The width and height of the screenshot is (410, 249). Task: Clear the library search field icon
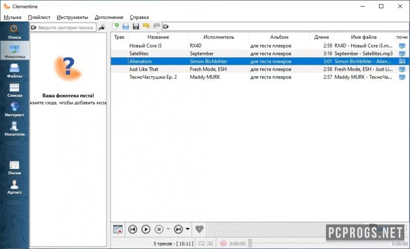[x=34, y=28]
